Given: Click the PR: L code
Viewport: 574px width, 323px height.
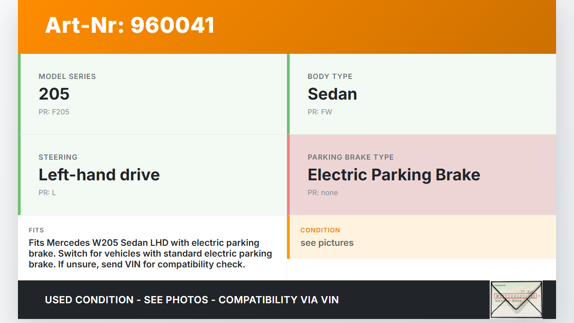Looking at the screenshot, I should click(x=47, y=193).
